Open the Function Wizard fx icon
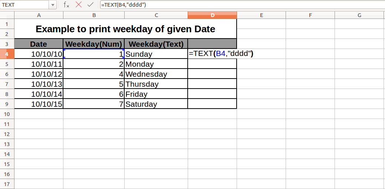The width and height of the screenshot is (385, 189). [x=66, y=5]
